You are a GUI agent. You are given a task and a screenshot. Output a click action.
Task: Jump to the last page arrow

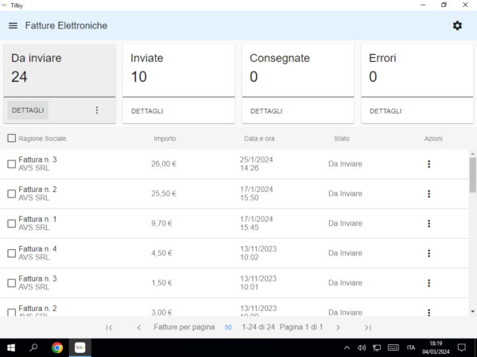[367, 327]
